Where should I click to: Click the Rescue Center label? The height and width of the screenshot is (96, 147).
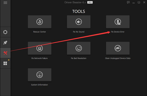tap(40, 32)
